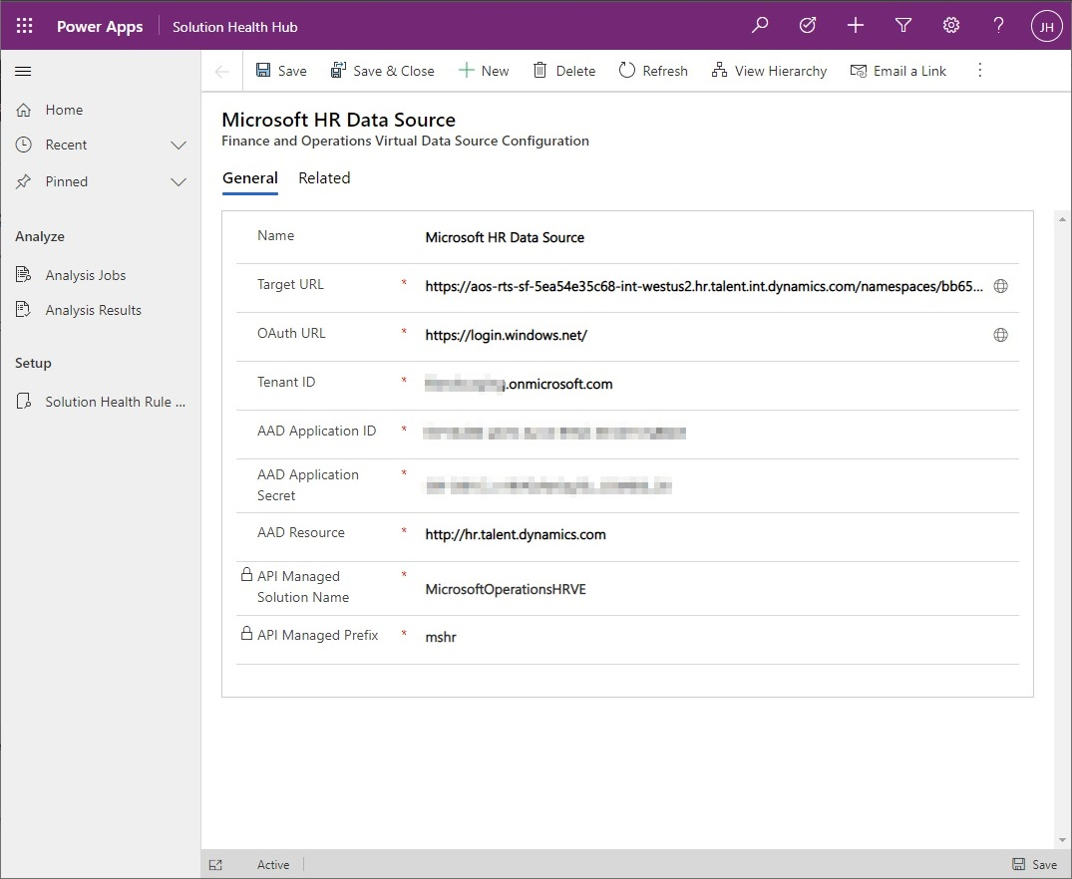
Task: Collapse the hamburger site map menu
Action: point(23,71)
